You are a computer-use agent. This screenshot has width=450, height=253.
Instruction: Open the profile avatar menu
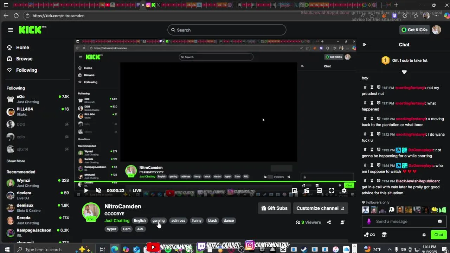pos(436,30)
